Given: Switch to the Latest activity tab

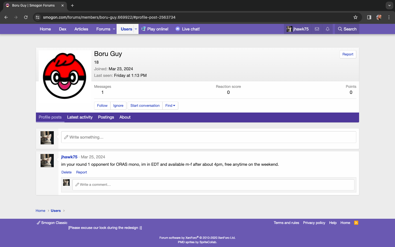Looking at the screenshot, I should coord(80,117).
